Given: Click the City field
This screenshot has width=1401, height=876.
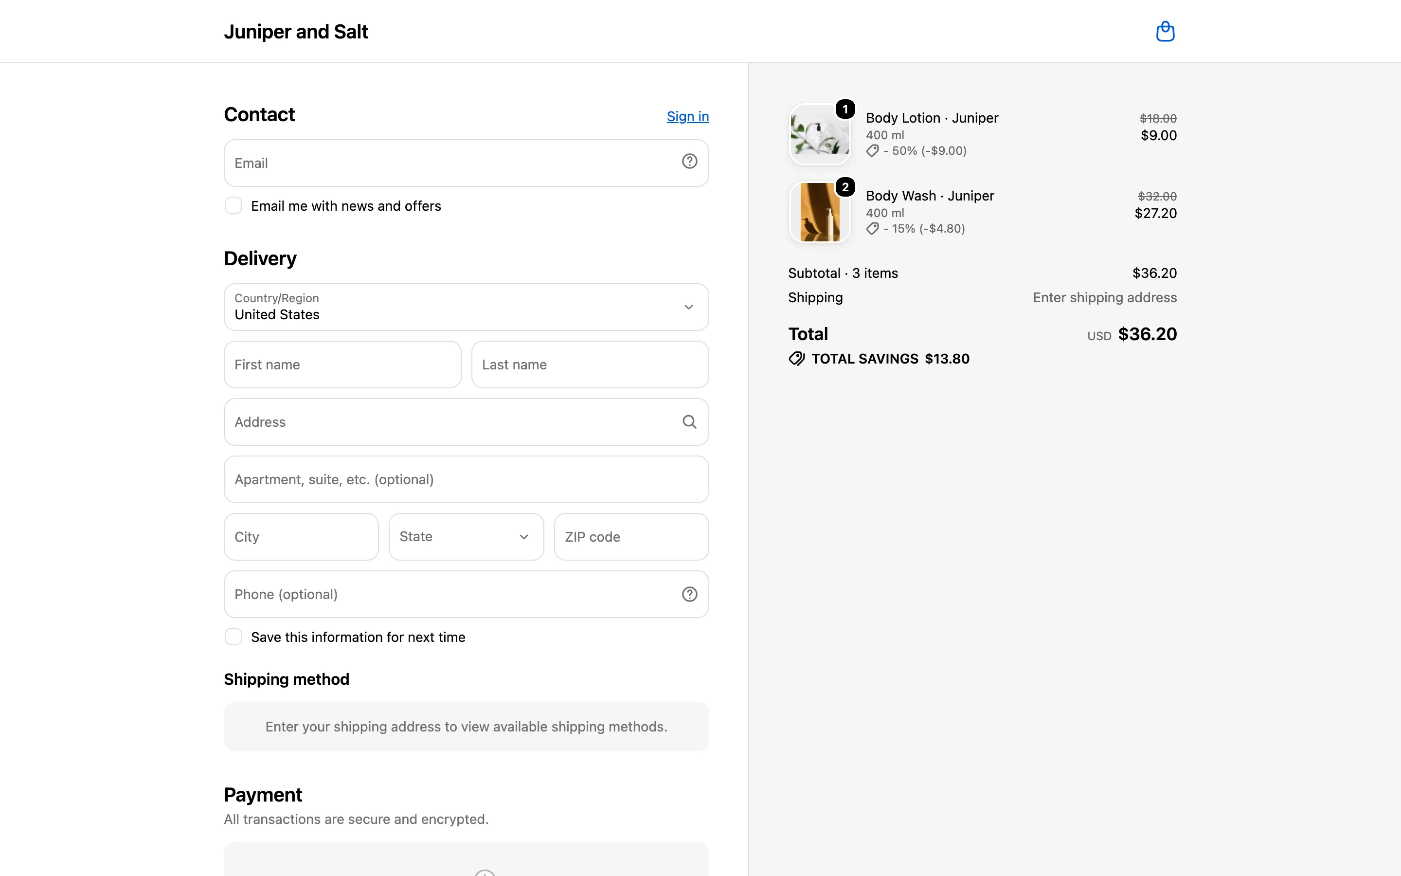Looking at the screenshot, I should point(301,536).
